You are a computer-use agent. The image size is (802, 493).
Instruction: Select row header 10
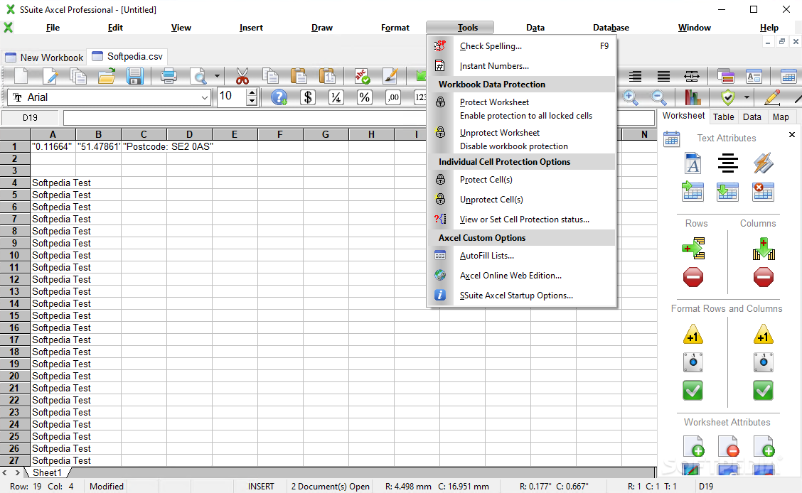[15, 256]
